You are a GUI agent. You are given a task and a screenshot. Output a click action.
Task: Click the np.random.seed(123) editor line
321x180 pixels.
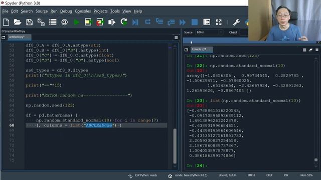[x=50, y=105]
